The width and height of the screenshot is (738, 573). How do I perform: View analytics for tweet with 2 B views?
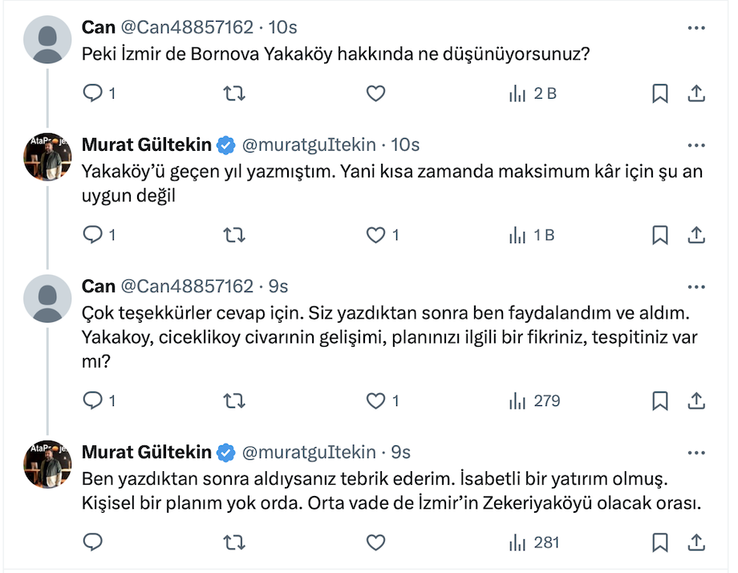click(x=533, y=94)
